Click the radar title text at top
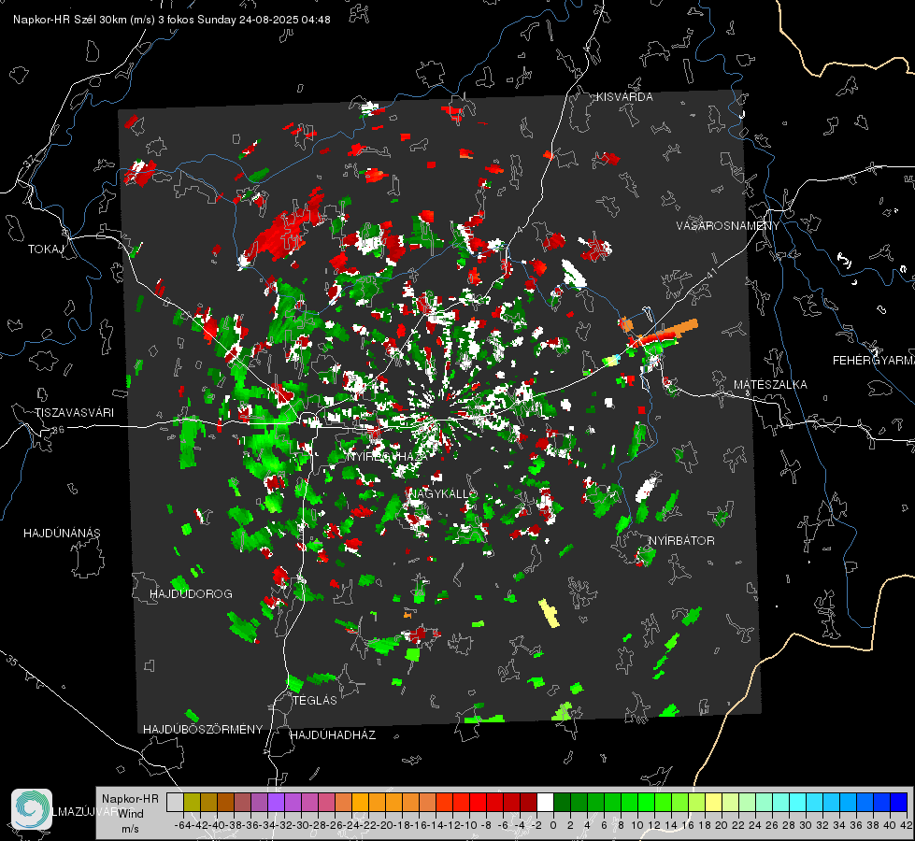Screen dimensions: 915x841 click(172, 20)
